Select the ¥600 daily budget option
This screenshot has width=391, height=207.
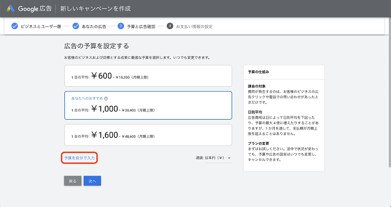tap(148, 76)
